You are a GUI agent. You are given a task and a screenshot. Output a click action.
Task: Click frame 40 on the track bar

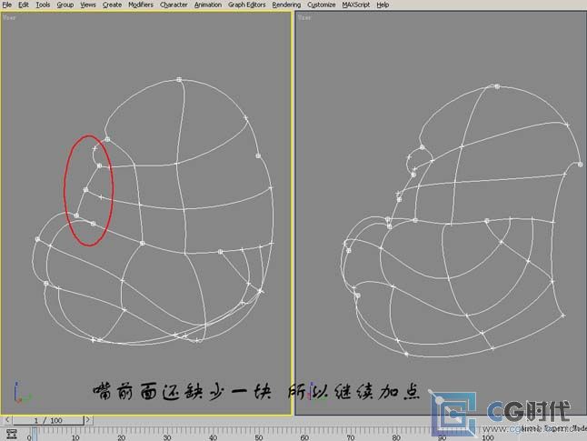(x=213, y=437)
